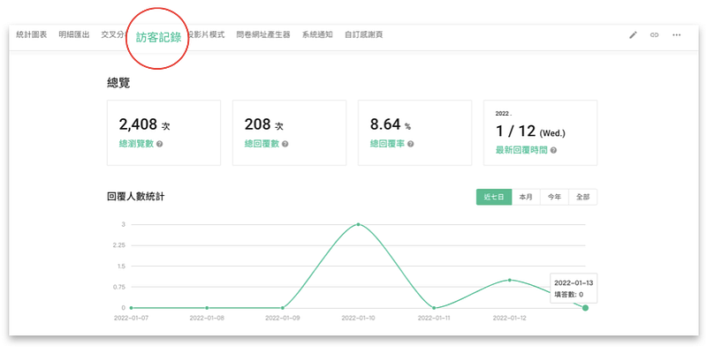Click help icon next to 總回覆率
This screenshot has height=353, width=707.
410,144
